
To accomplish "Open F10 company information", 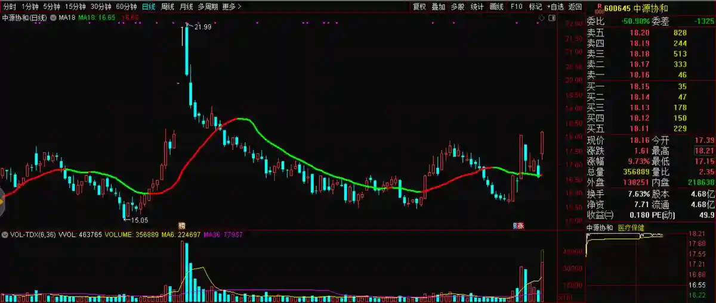I will pyautogui.click(x=517, y=7).
